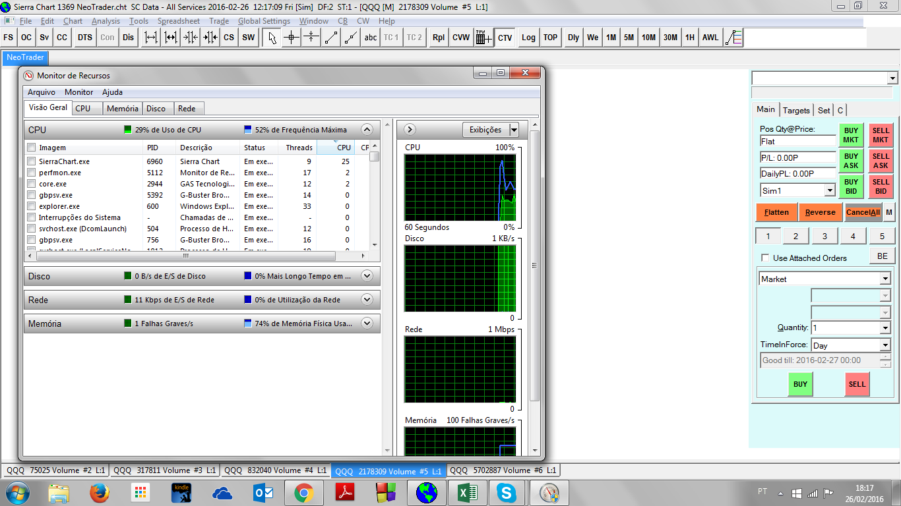Tick the checkbox for explorer.exe process
The image size is (901, 506).
31,206
